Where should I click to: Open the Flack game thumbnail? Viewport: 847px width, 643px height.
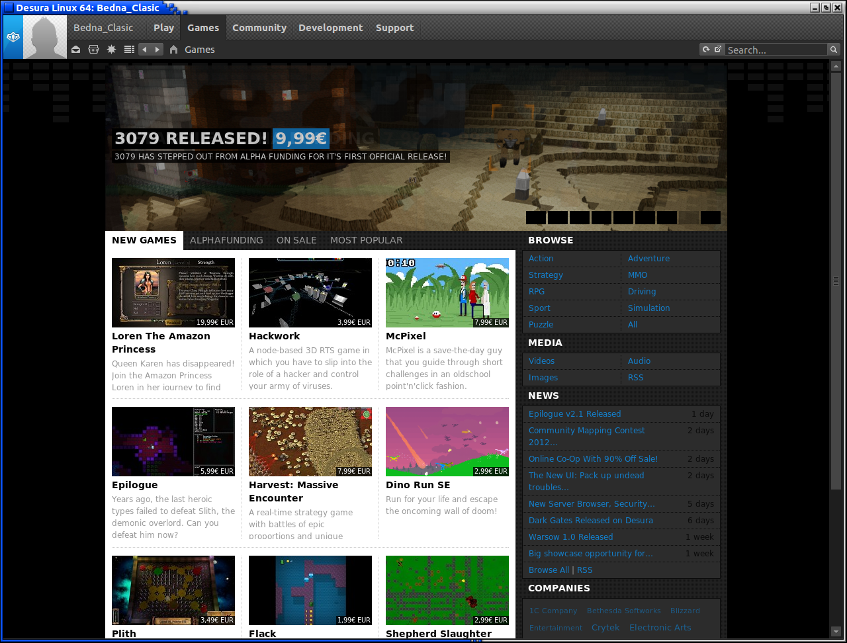(310, 590)
